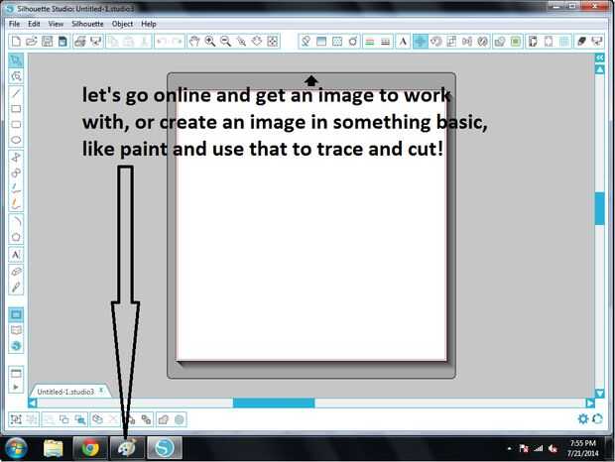Click the Print icon
The width and height of the screenshot is (615, 462).
80,42
